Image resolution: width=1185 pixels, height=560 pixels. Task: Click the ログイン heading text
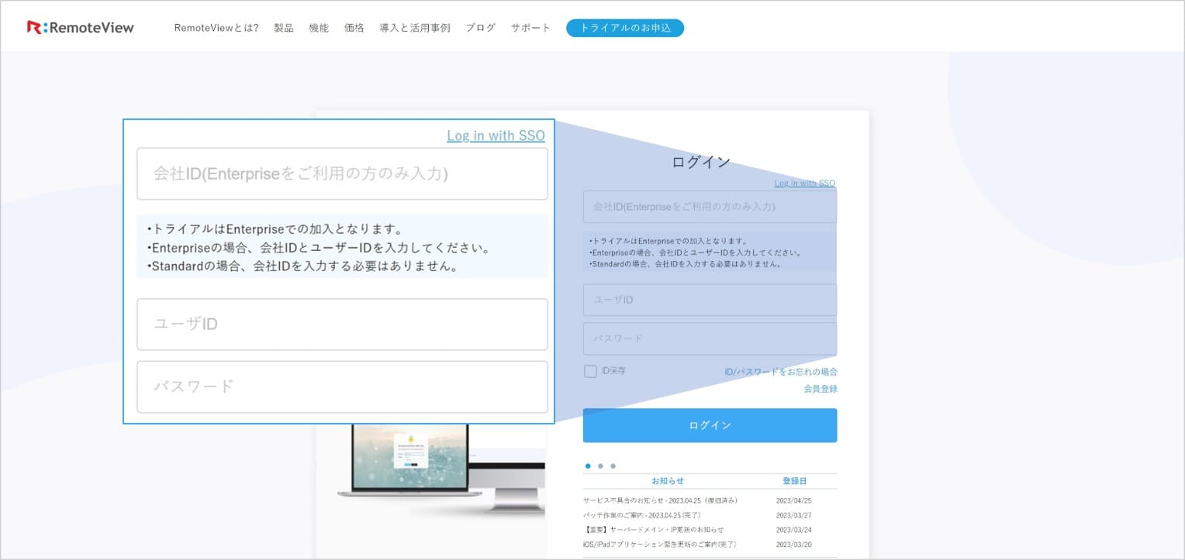coord(701,162)
